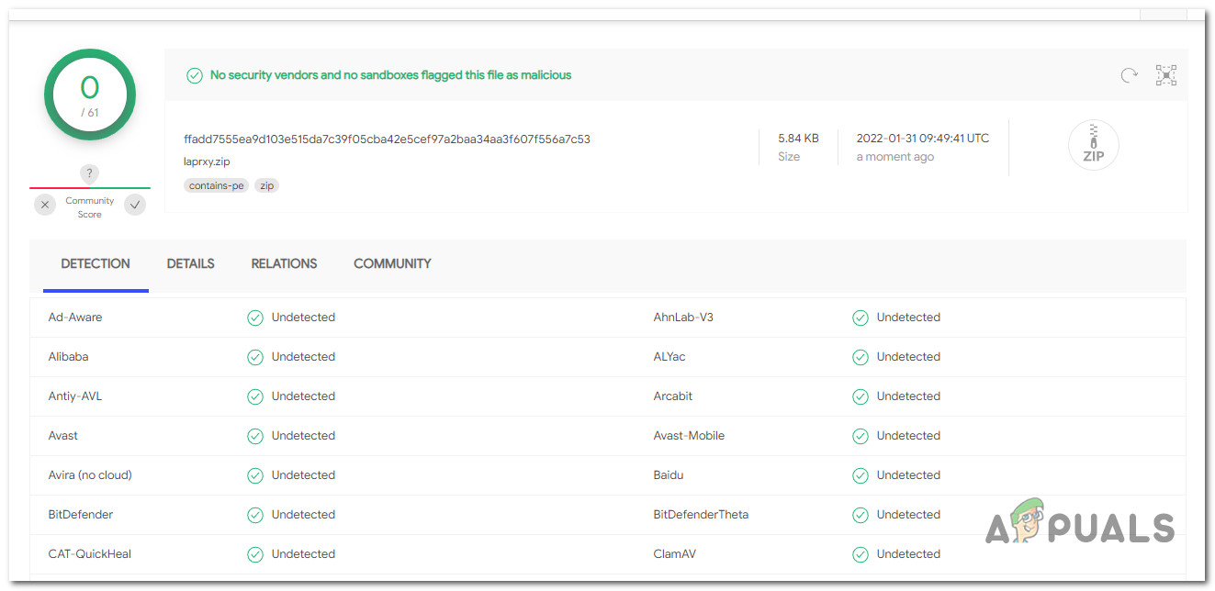Click the green check beside no-vendors message
This screenshot has width=1215, height=591.
[195, 75]
